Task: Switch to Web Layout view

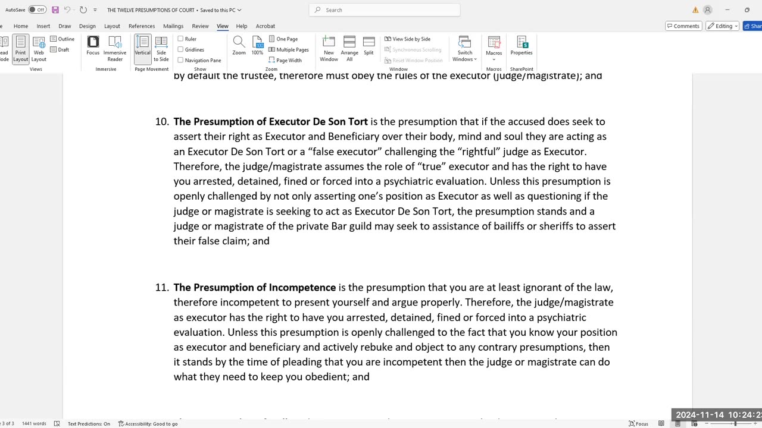Action: point(39,49)
